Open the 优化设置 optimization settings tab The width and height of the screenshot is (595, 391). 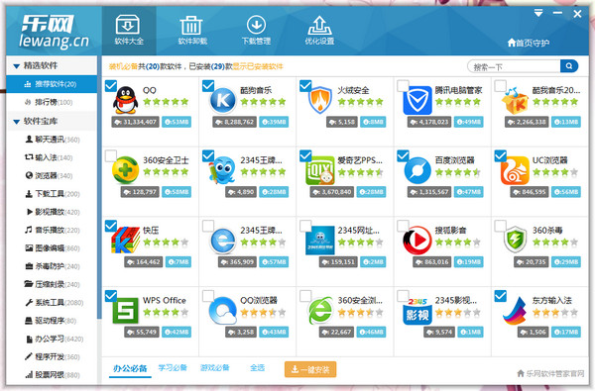pos(319,31)
